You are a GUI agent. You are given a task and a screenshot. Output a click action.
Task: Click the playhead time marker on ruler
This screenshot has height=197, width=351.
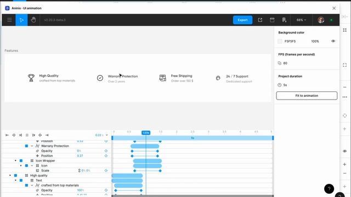[146, 132]
